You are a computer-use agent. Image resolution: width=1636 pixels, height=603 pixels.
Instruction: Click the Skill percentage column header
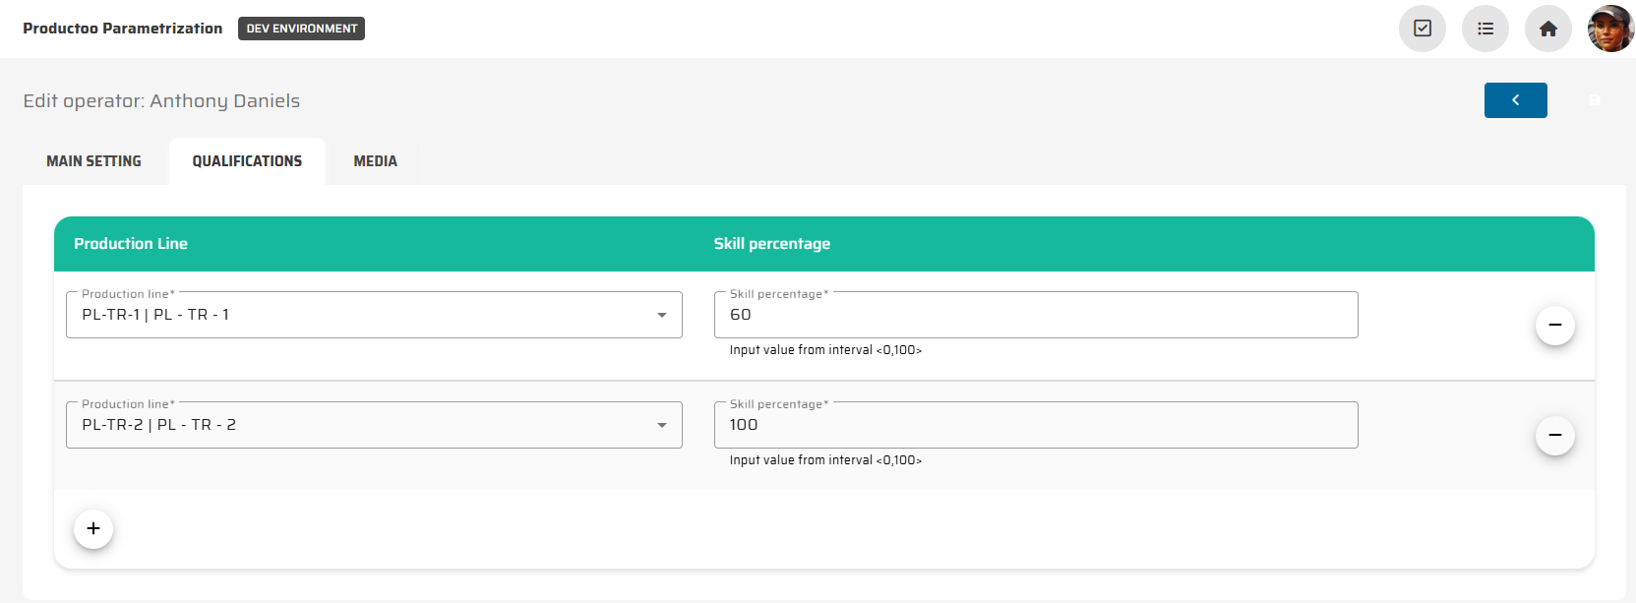pyautogui.click(x=771, y=244)
